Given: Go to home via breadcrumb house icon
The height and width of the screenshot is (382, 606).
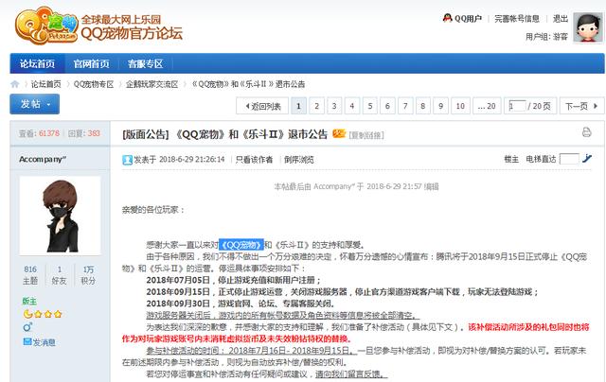Looking at the screenshot, I should pyautogui.click(x=15, y=84).
